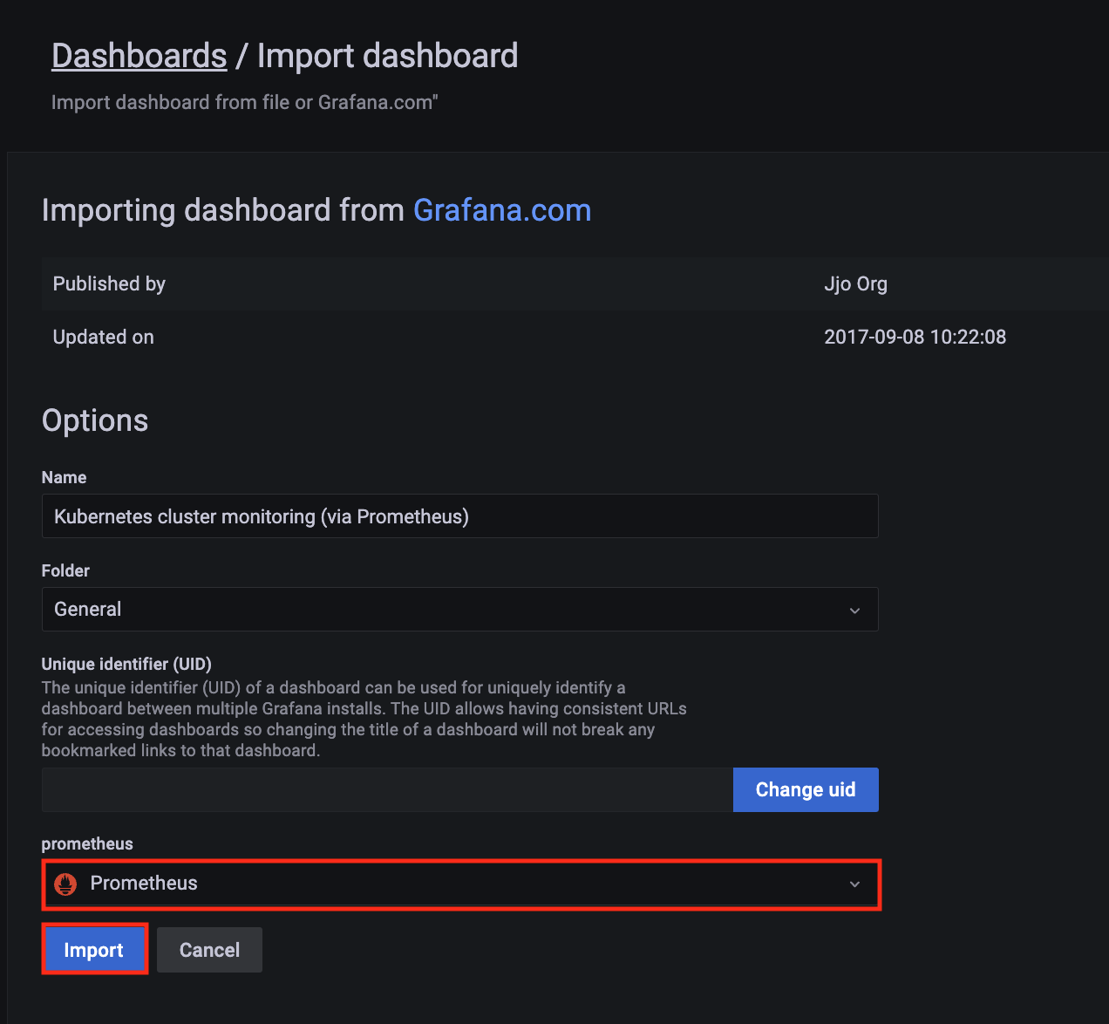Viewport: 1109px width, 1024px height.
Task: Expand the prometheus data source dropdown
Action: coord(854,884)
